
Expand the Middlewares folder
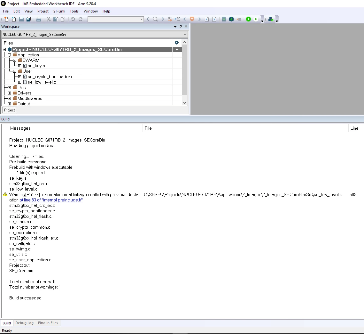pyautogui.click(x=9, y=98)
